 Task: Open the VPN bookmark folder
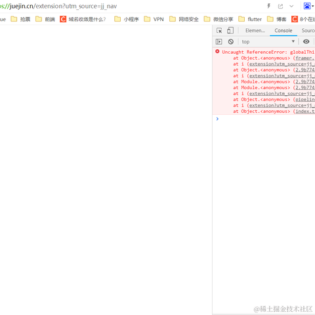[x=154, y=19]
